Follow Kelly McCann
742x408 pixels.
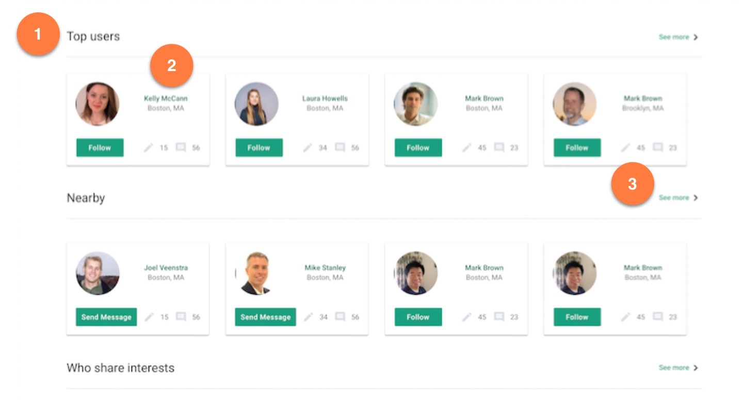[100, 148]
